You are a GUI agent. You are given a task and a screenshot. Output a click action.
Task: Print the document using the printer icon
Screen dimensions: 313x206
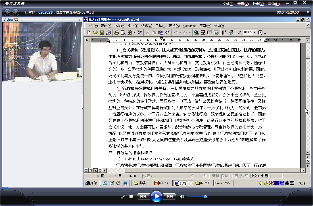(x=116, y=33)
